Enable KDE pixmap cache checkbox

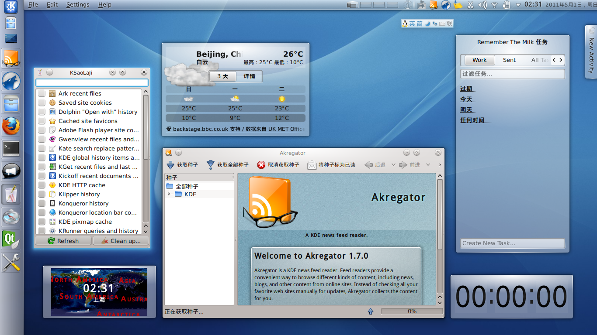(x=42, y=222)
